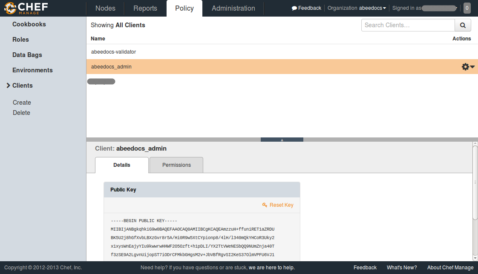Image resolution: width=478 pixels, height=274 pixels.
Task: Click the search magnifier button
Action: pyautogui.click(x=463, y=25)
